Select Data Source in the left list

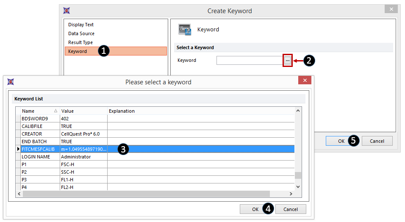pyautogui.click(x=81, y=33)
